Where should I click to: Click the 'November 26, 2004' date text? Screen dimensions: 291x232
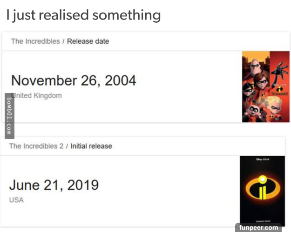click(x=74, y=80)
